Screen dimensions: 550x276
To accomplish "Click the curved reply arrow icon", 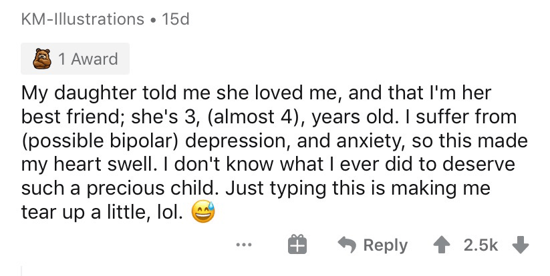I will pos(347,244).
